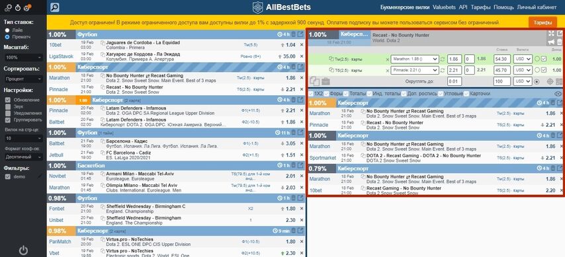The width and height of the screenshot is (565, 257).
Task: Open the Marathon: 1.86 bookmaker dropdown
Action: (414, 59)
